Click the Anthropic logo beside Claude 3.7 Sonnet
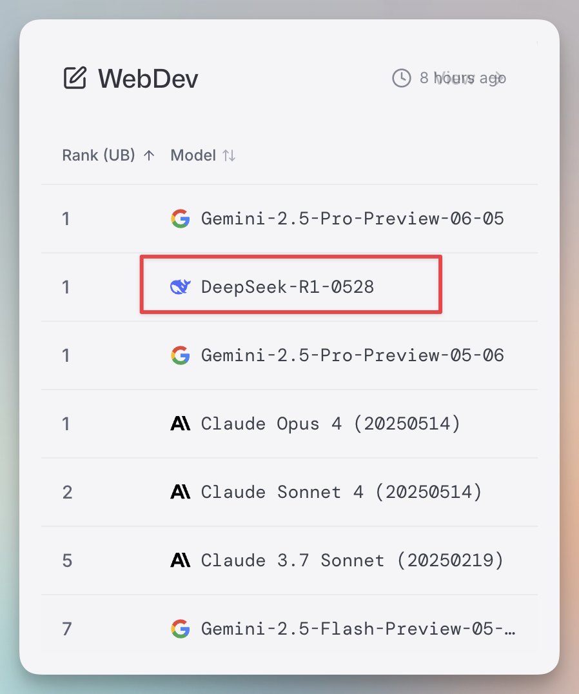The image size is (579, 694). (181, 560)
